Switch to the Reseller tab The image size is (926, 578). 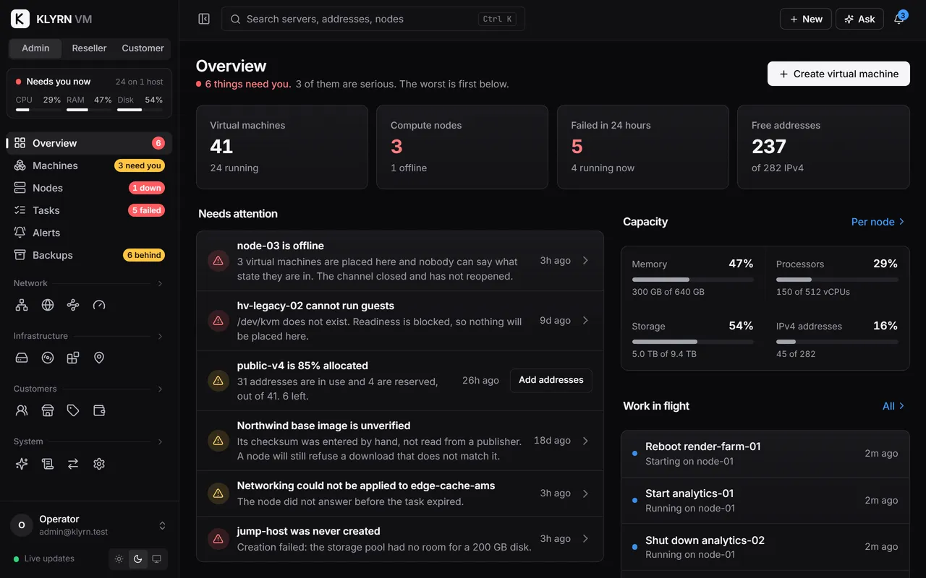tap(89, 48)
